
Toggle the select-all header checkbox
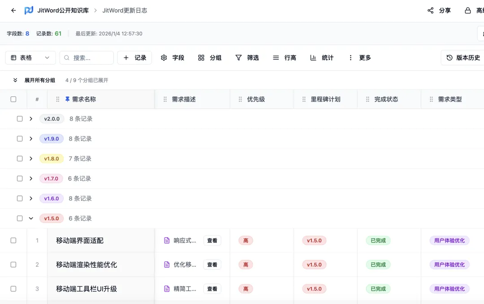click(x=13, y=99)
